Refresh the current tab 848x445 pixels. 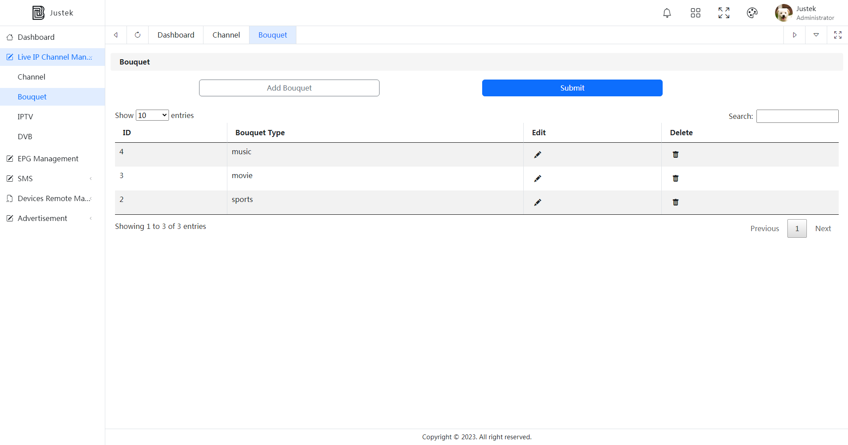[138, 35]
